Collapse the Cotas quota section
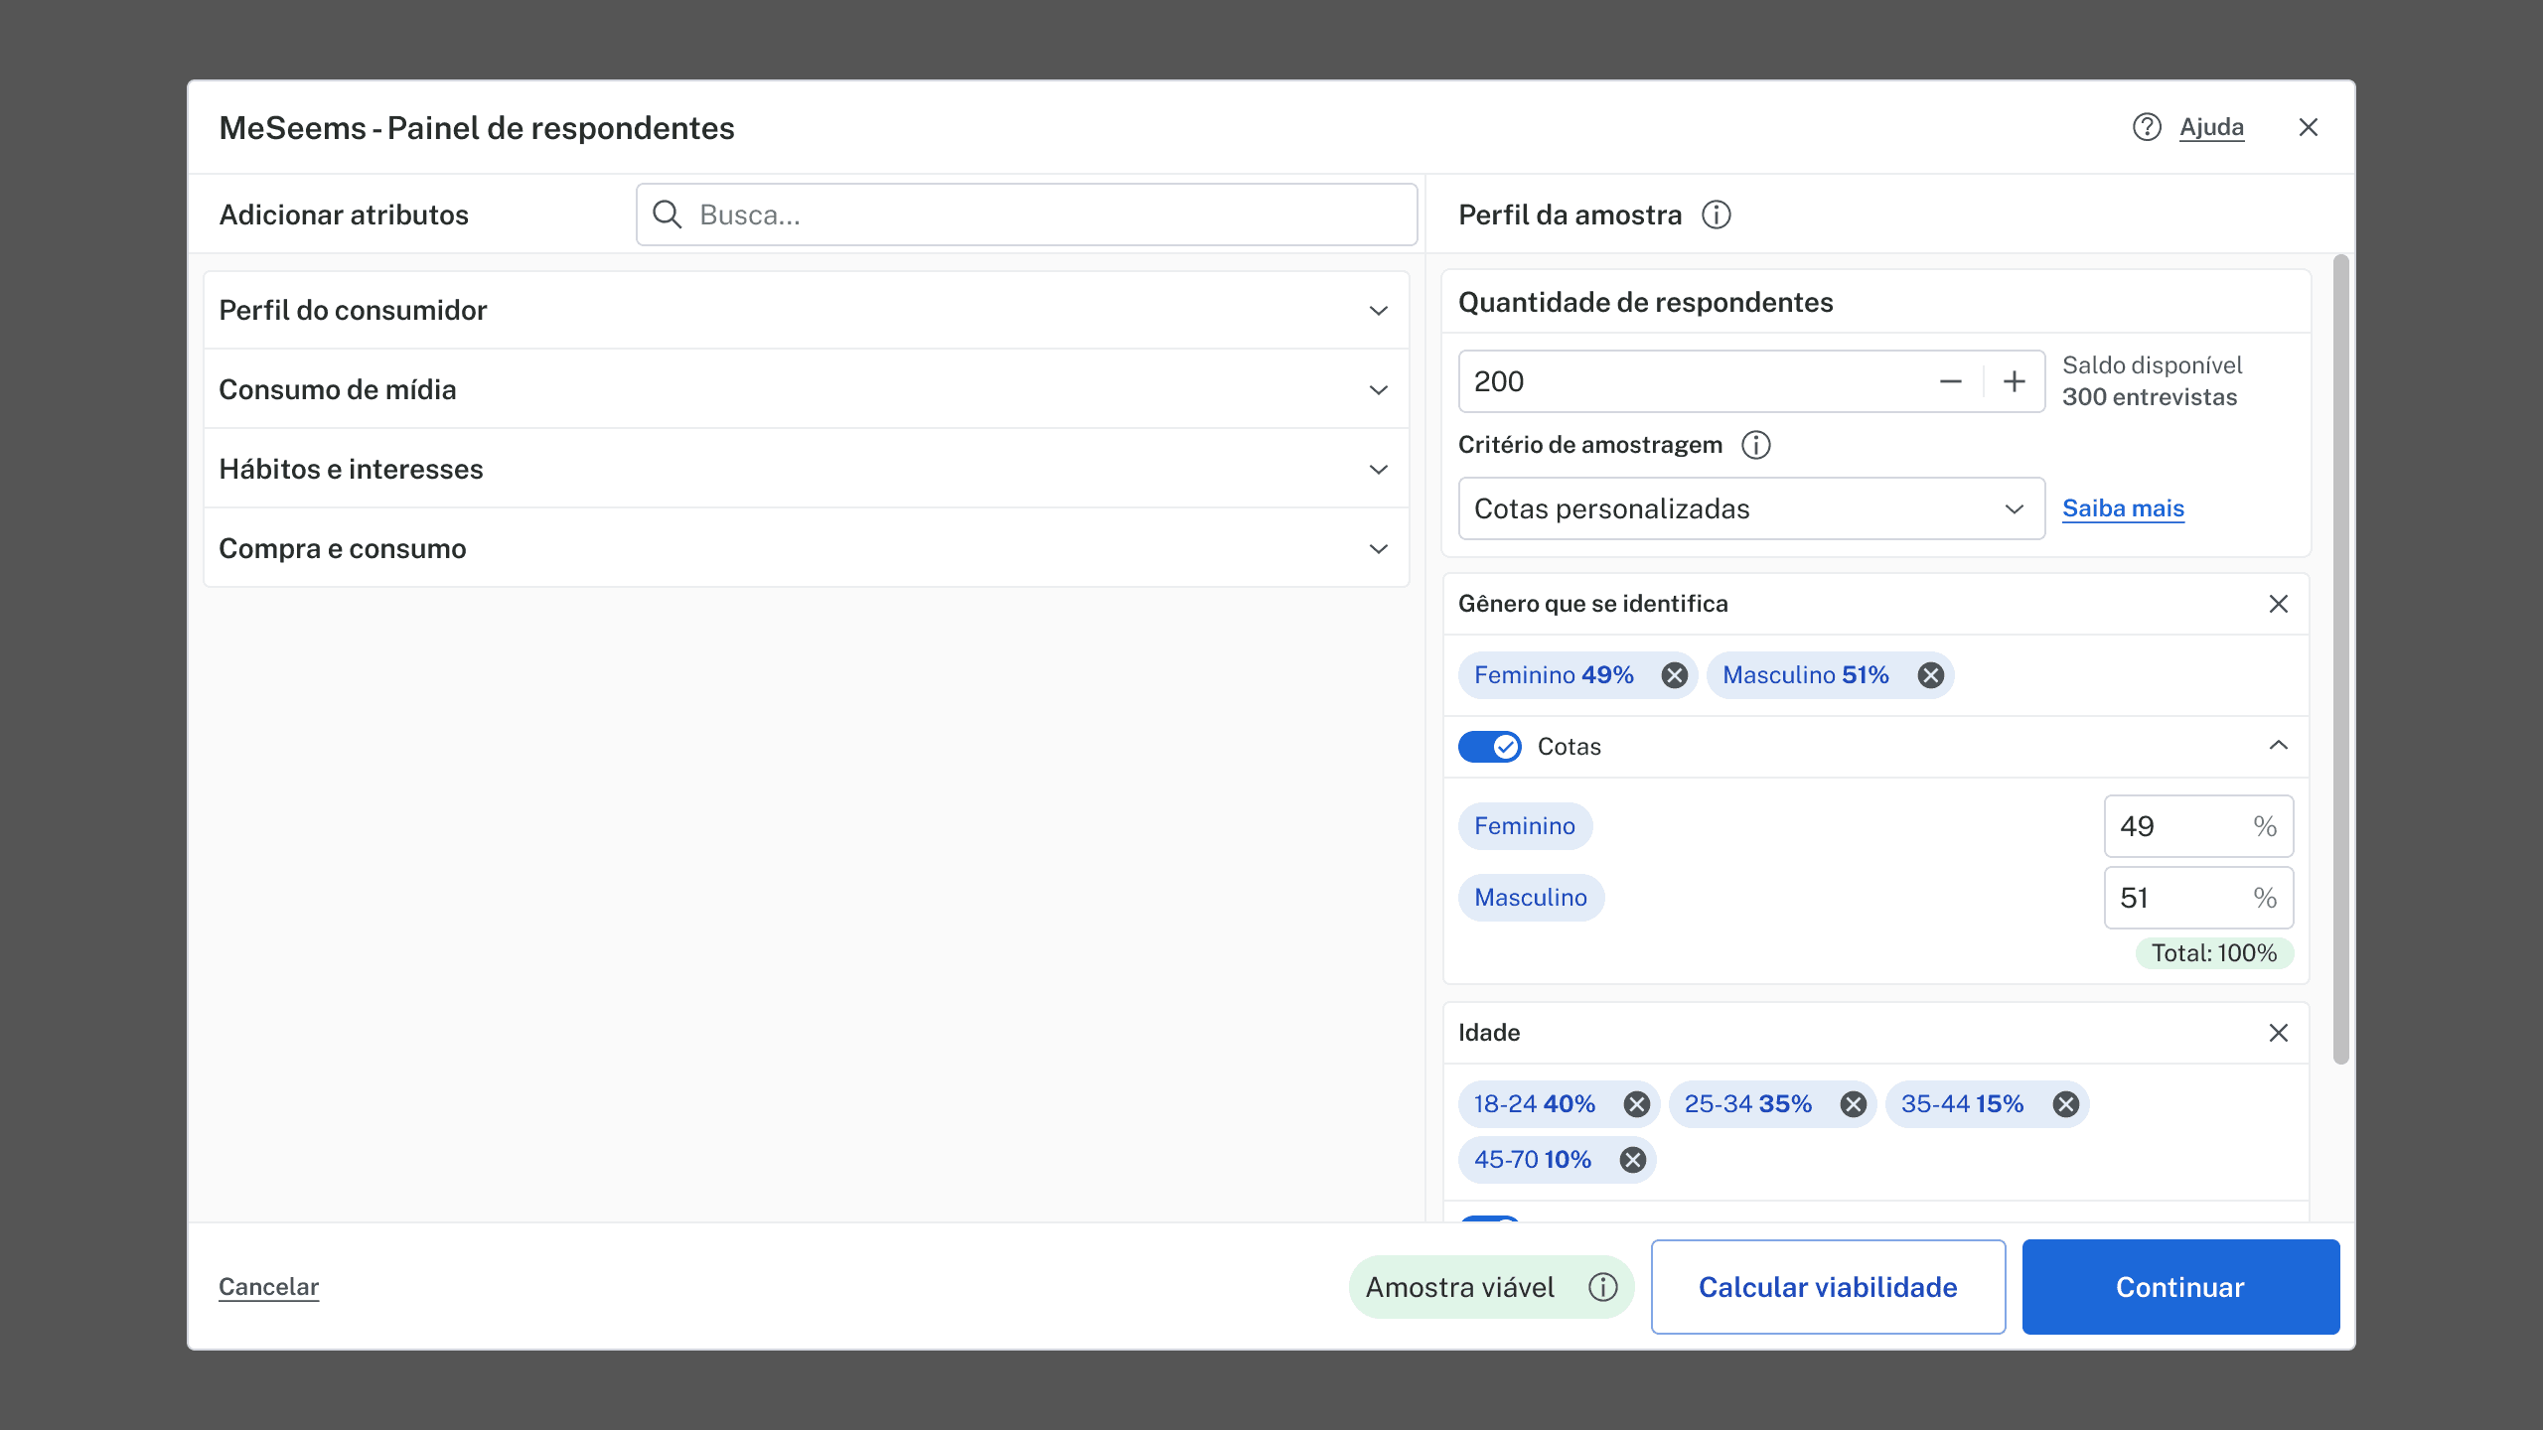Image resolution: width=2543 pixels, height=1430 pixels. click(x=2279, y=746)
